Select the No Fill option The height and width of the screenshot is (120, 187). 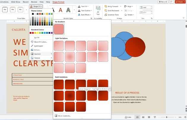(x=37, y=38)
